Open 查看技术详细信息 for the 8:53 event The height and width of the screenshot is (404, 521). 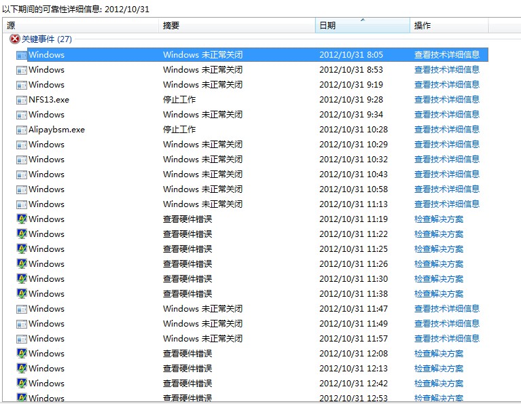click(x=447, y=70)
